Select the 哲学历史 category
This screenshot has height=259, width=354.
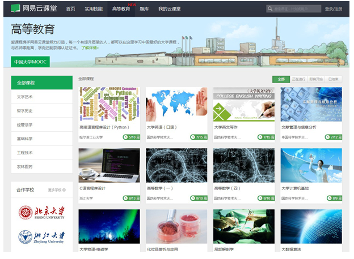tap(42, 111)
